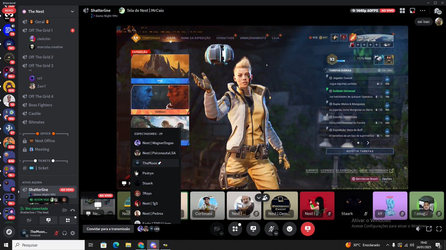Hide participants with the chevron people toggle

click(262, 198)
